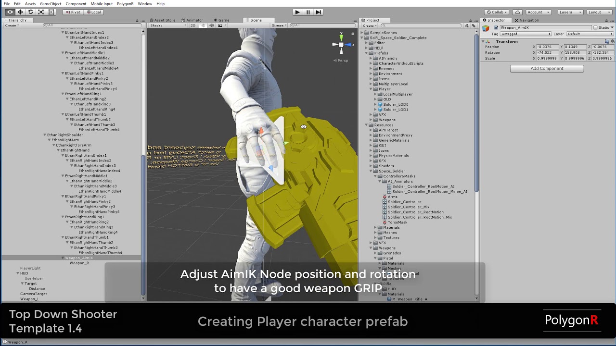Open the PolygonR menu
Viewport: 616px width, 346px height.
click(x=125, y=4)
